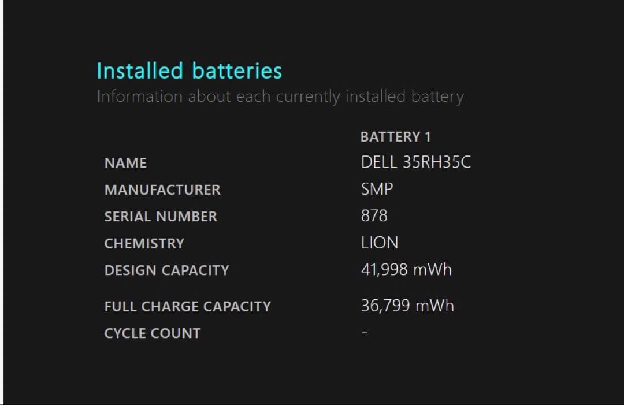Select the BATTERY 1 column header
624x405 pixels.
coord(395,137)
